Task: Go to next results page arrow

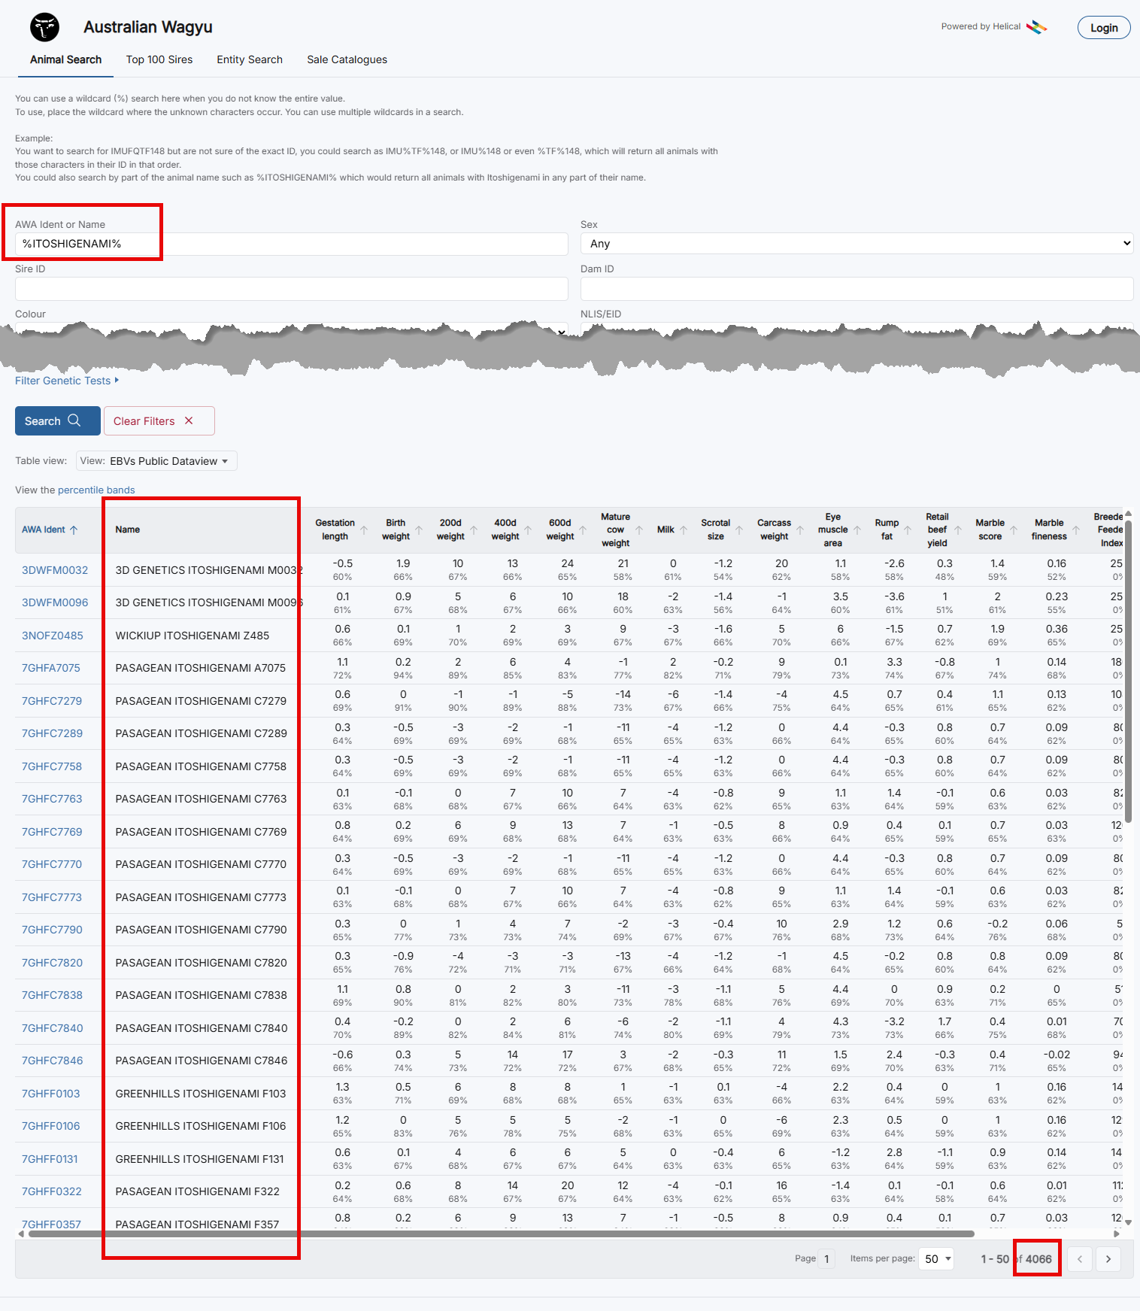Action: [x=1108, y=1259]
